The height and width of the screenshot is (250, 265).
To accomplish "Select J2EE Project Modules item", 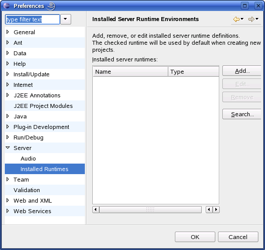I will pyautogui.click(x=43, y=106).
